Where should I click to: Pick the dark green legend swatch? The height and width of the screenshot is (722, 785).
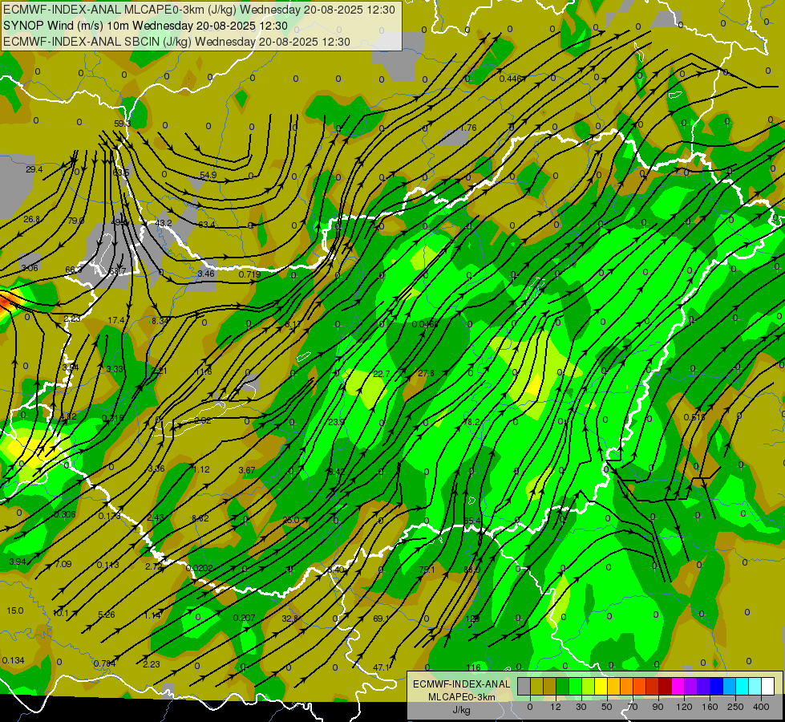562,687
